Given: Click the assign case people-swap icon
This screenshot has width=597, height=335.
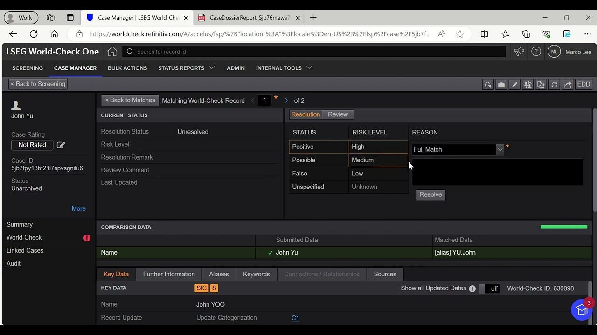Looking at the screenshot, I should [x=528, y=84].
